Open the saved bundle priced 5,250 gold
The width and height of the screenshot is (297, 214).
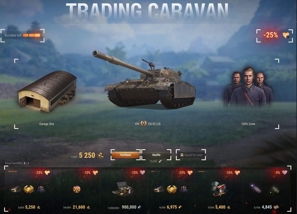pyautogui.click(x=29, y=189)
